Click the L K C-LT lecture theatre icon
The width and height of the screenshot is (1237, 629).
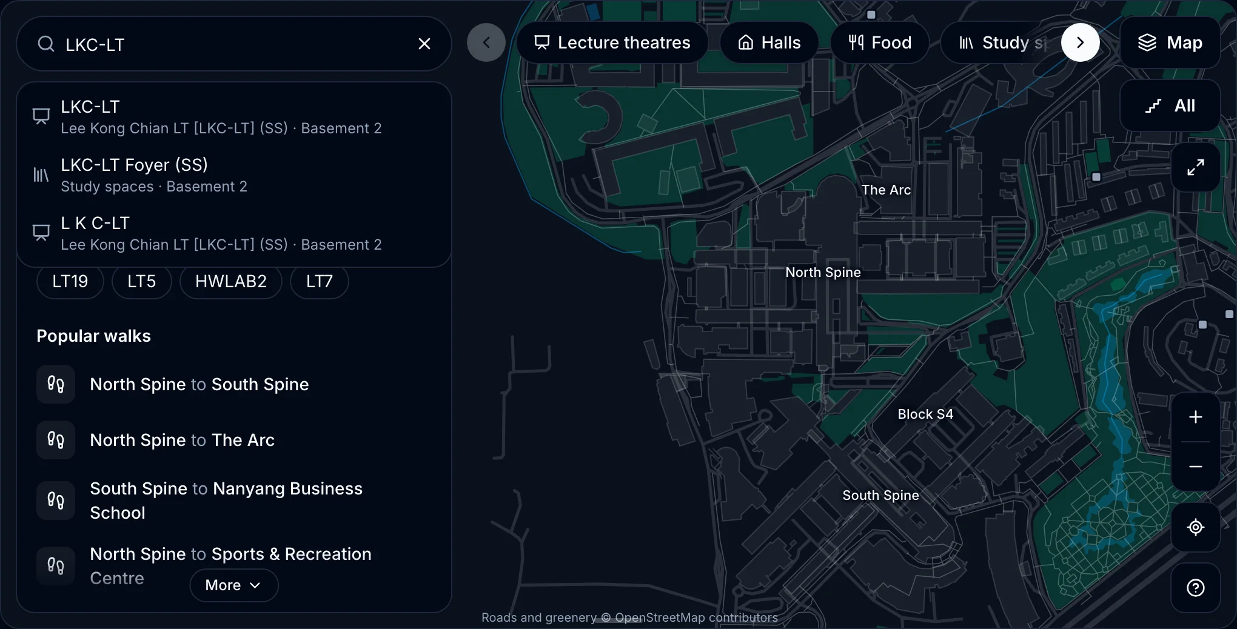(x=41, y=233)
